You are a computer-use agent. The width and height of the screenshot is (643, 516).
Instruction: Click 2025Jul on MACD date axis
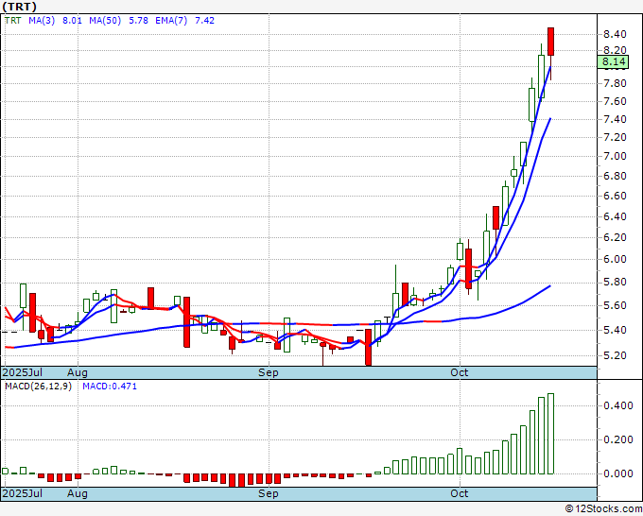click(23, 493)
